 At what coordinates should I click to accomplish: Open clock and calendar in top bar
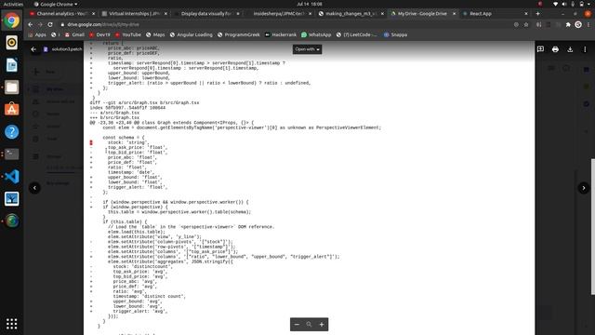click(x=310, y=4)
